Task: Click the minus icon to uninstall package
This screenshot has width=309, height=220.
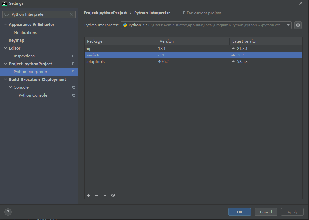Action: click(x=97, y=195)
